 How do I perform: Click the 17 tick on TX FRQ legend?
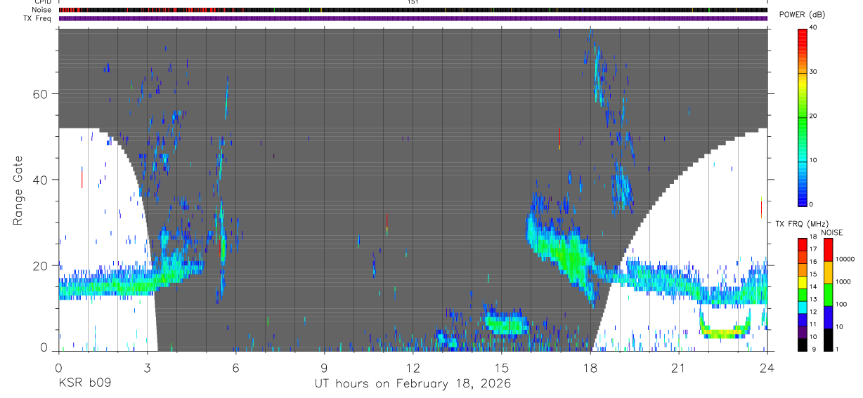814,249
